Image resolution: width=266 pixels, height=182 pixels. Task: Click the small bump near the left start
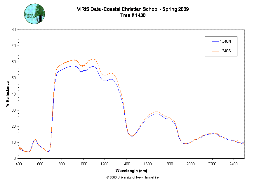click(35, 140)
